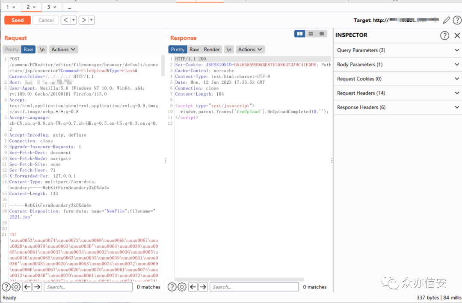This screenshot has height=303, width=462.
Task: Expand Response Headers (6) section
Action: [398, 107]
